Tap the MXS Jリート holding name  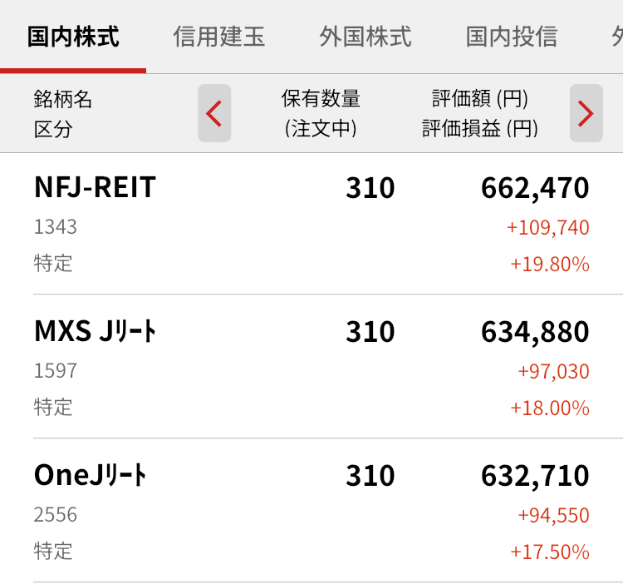95,331
